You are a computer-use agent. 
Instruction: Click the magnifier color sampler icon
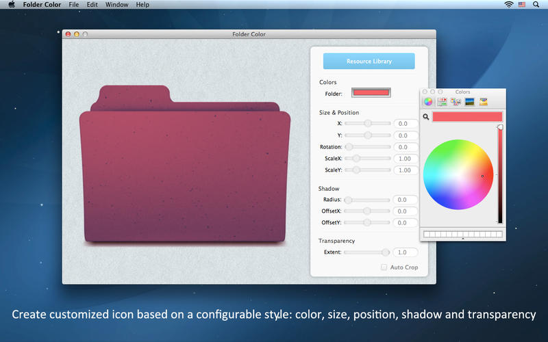[425, 117]
